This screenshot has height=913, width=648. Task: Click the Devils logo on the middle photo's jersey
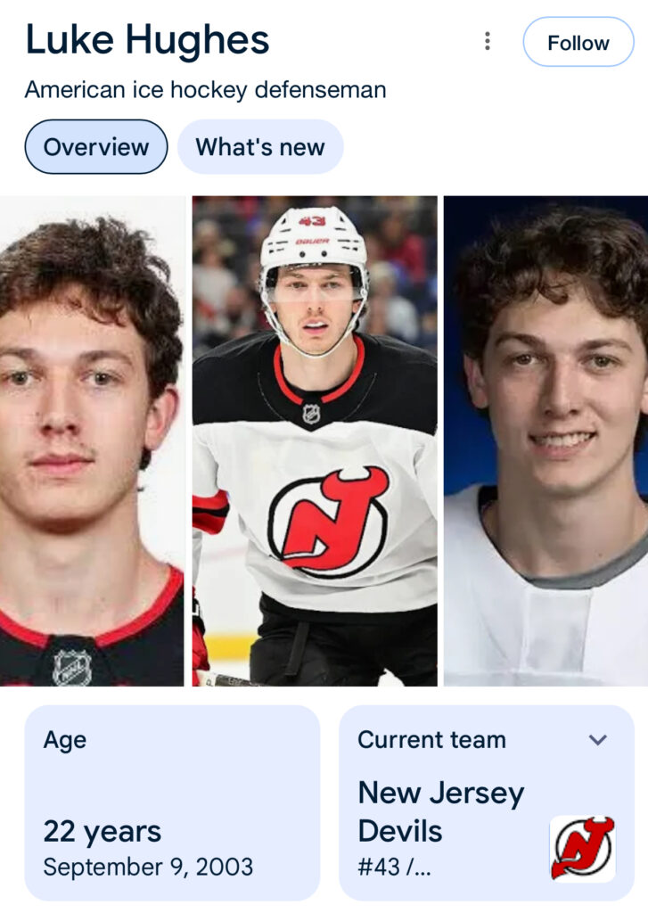tap(328, 522)
